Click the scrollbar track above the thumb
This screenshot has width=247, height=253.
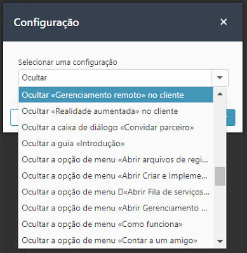tap(220, 133)
